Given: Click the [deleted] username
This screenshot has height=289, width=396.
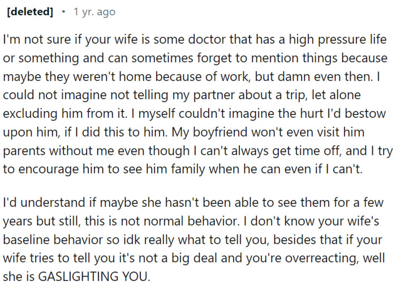Looking at the screenshot, I should (29, 12).
